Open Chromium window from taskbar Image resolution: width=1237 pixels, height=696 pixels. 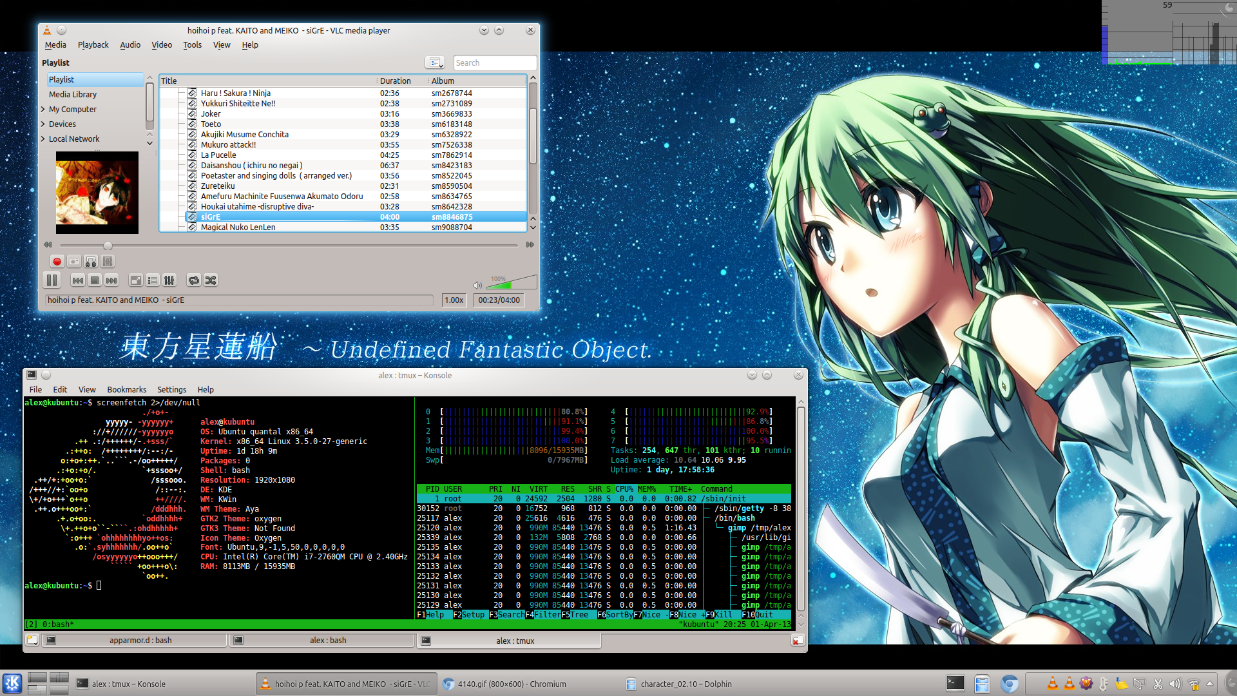tap(512, 684)
